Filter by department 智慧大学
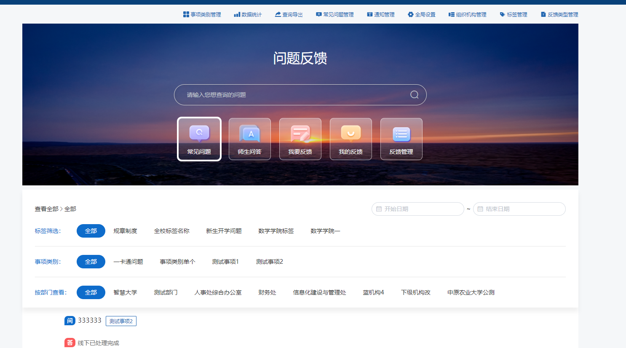The width and height of the screenshot is (626, 348). [126, 292]
